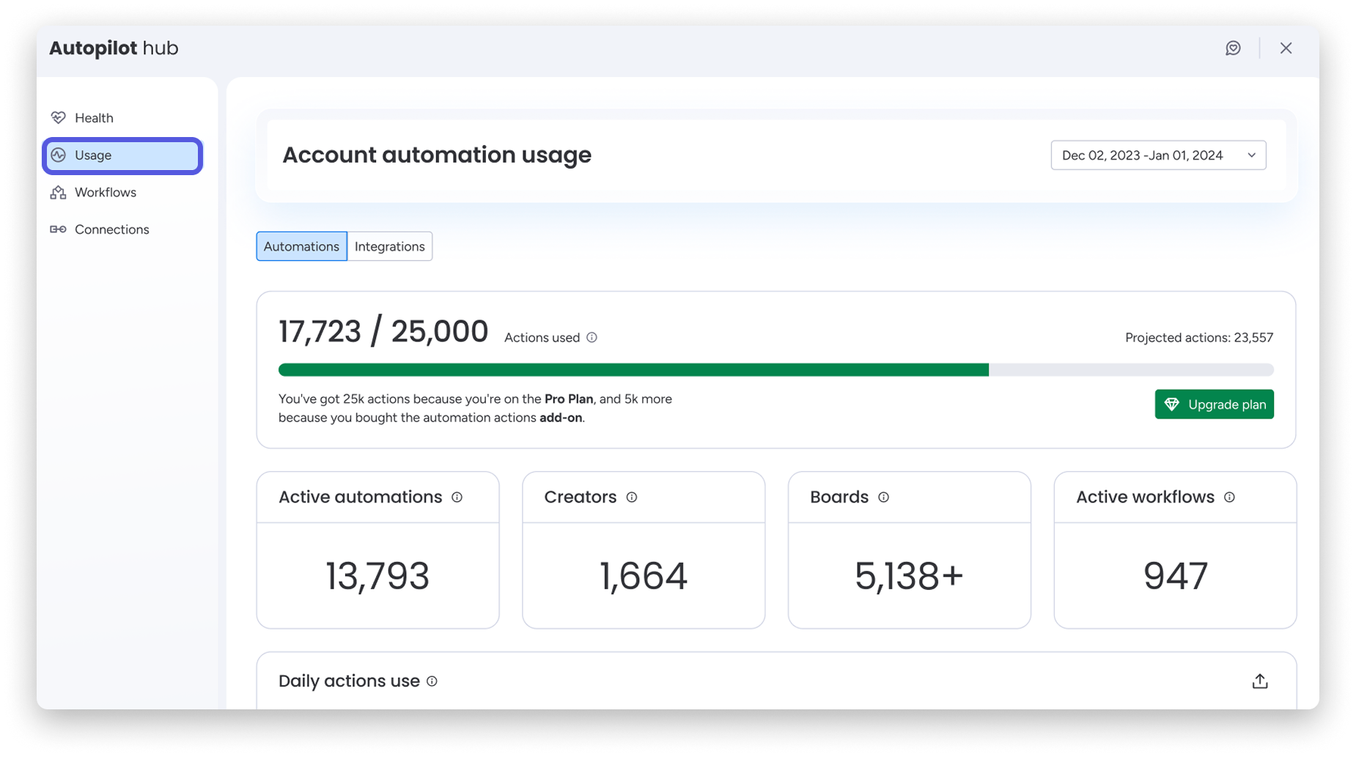The image size is (1356, 757).
Task: Click info icon next to Active workflows
Action: tap(1229, 498)
